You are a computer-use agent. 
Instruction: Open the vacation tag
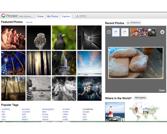coord(26,112)
